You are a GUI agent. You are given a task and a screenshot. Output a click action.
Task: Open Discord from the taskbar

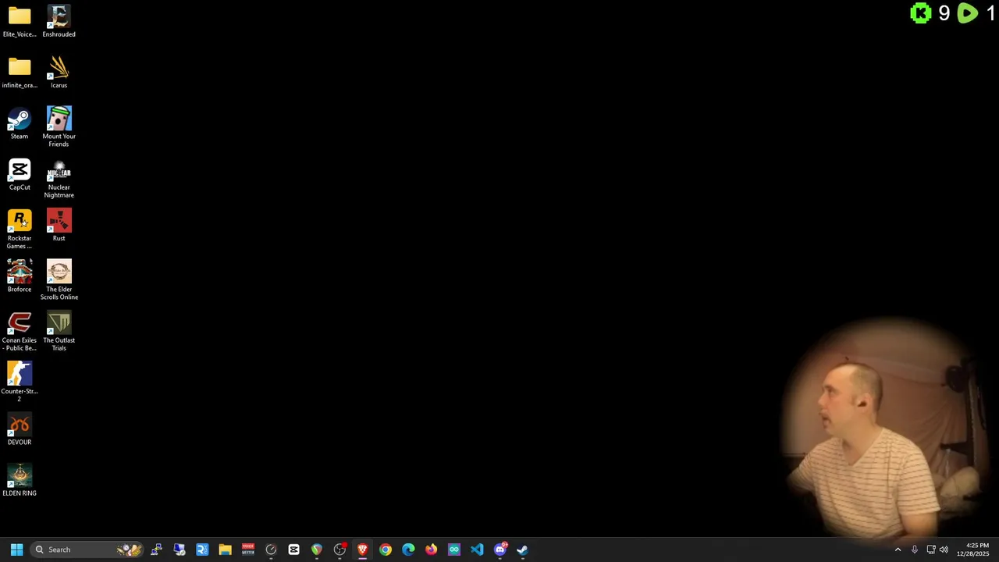click(500, 550)
